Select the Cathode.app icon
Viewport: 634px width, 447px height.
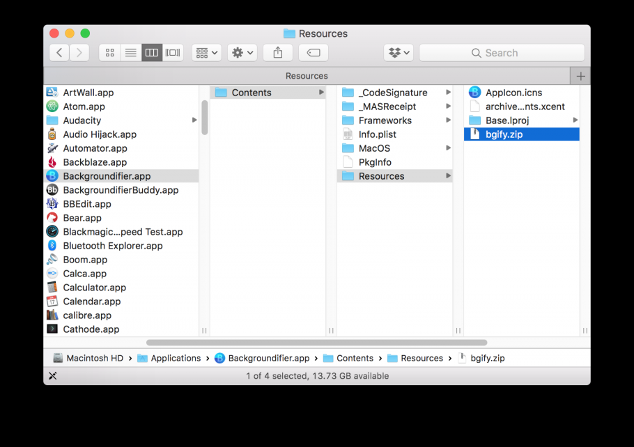click(x=52, y=329)
